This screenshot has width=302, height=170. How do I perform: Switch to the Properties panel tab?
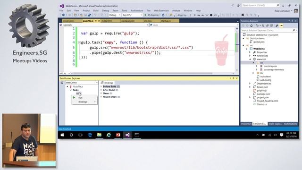pyautogui.click(x=246, y=124)
